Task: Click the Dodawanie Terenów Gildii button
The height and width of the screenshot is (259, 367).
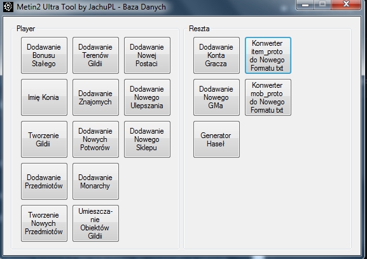Action: [95, 55]
